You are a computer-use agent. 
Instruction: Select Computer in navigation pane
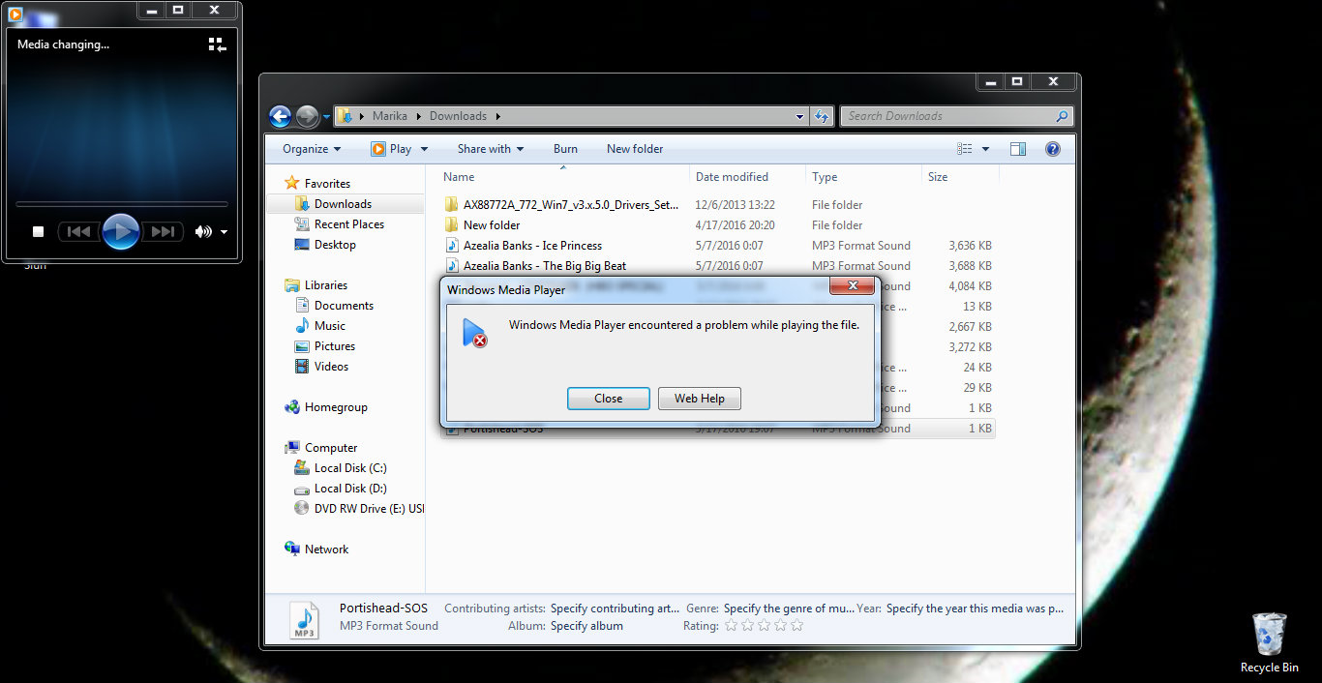[x=331, y=448]
